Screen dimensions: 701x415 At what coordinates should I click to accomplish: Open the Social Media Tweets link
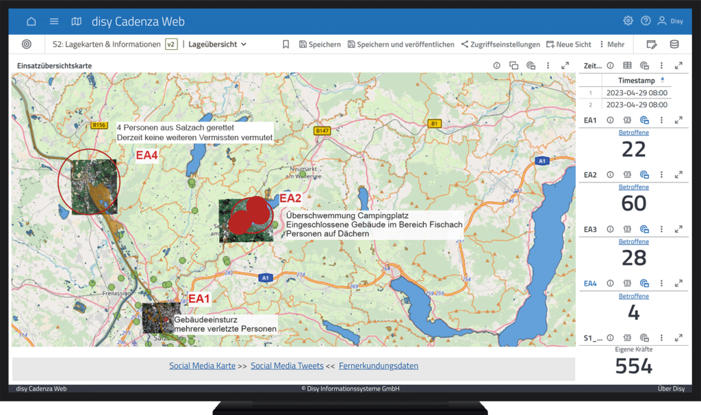[x=287, y=365]
